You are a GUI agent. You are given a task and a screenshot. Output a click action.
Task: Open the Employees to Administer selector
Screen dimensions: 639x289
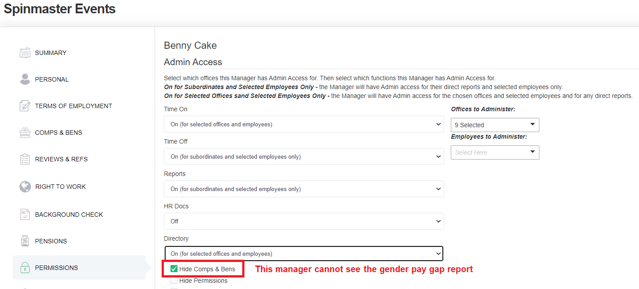495,152
